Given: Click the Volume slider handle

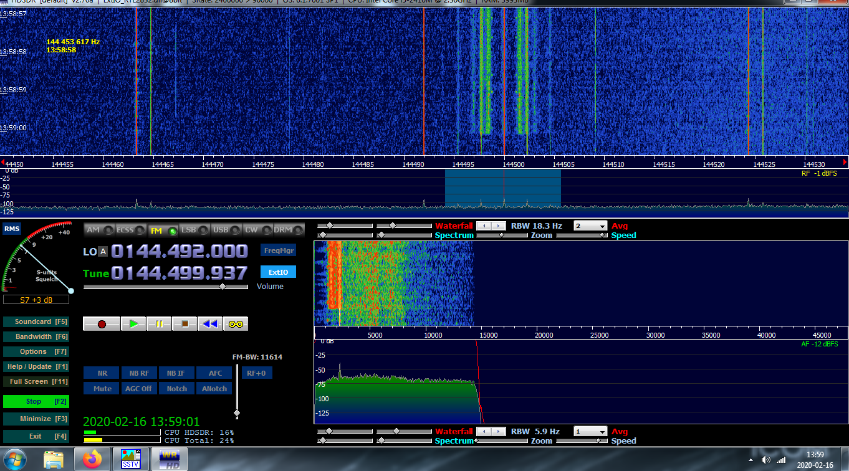Looking at the screenshot, I should pyautogui.click(x=223, y=287).
